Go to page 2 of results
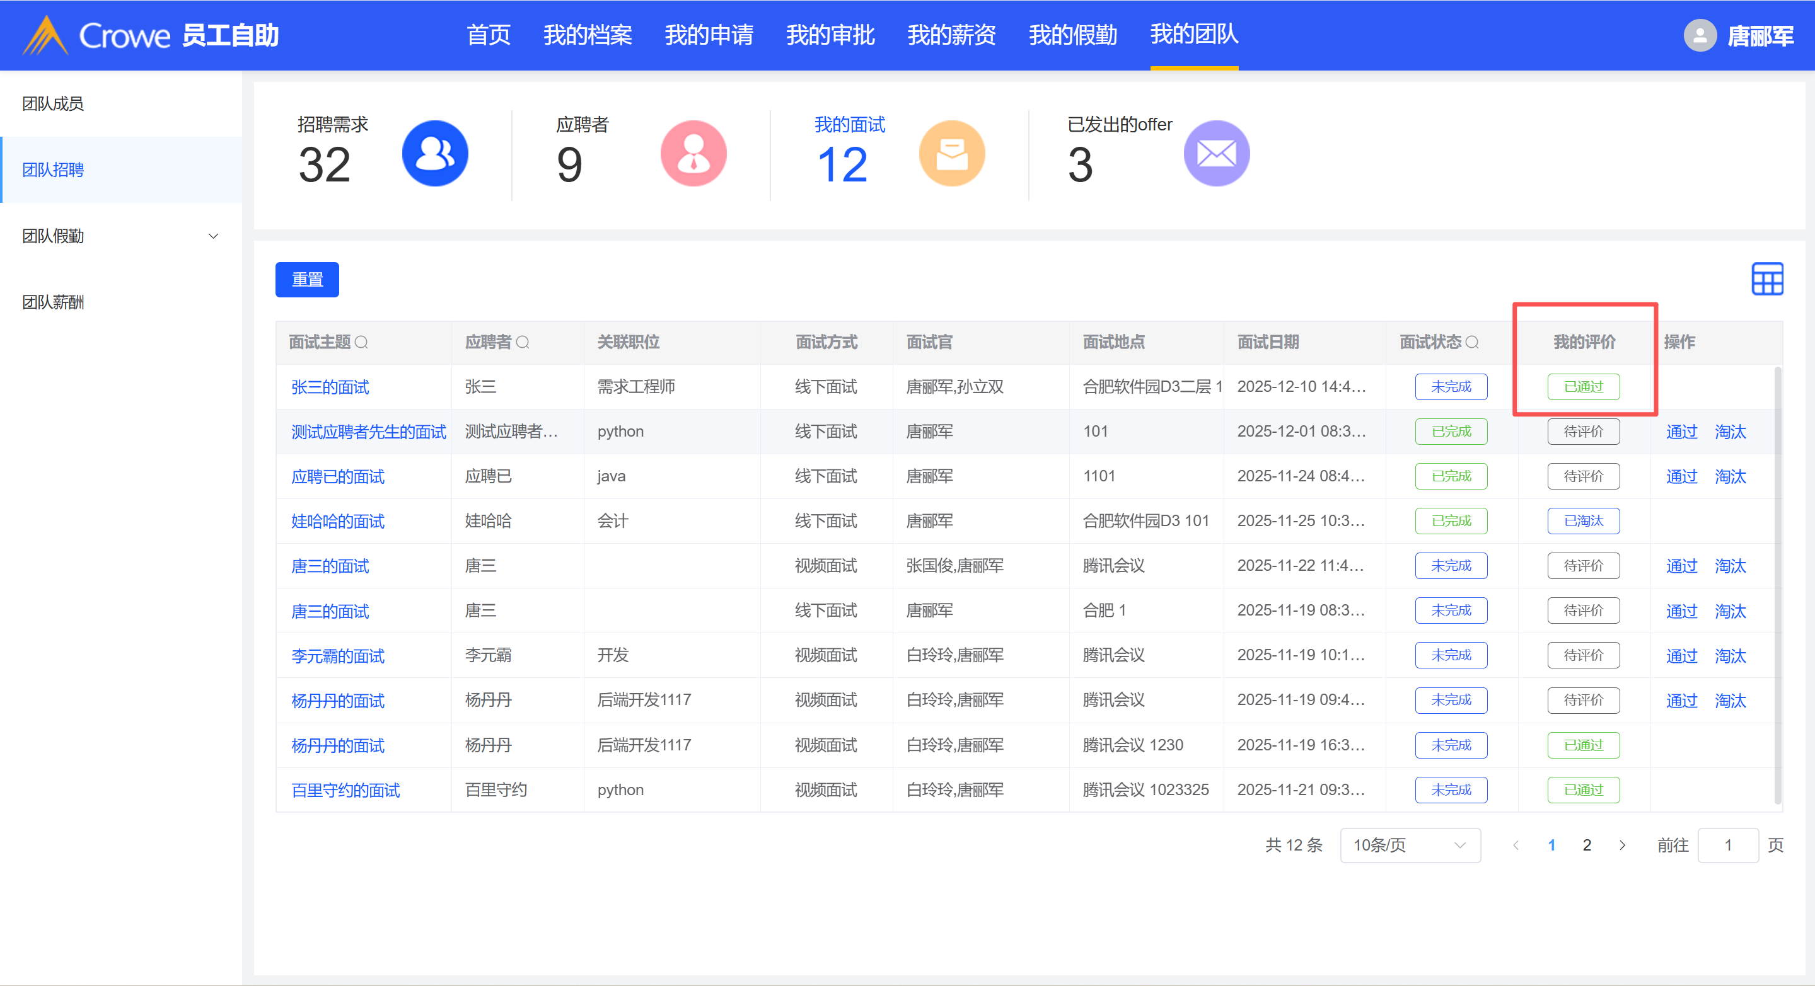 [1587, 845]
